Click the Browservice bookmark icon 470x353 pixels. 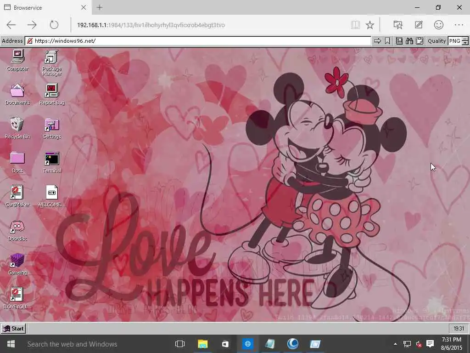387,41
